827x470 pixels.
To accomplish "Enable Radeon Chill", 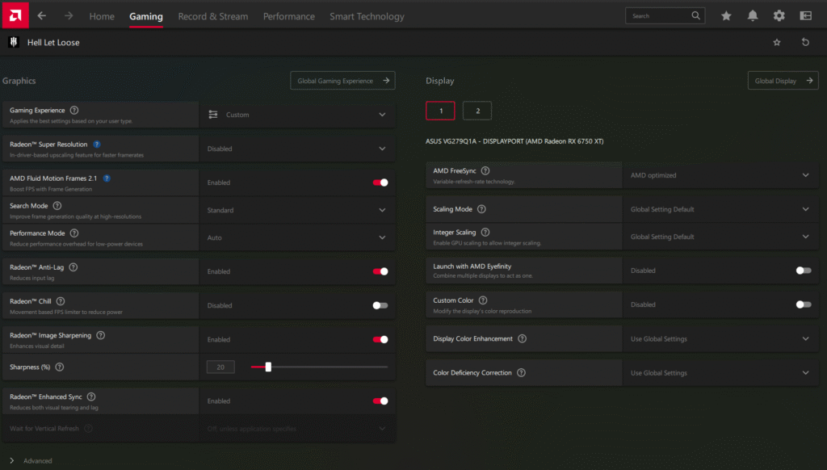I will (380, 305).
